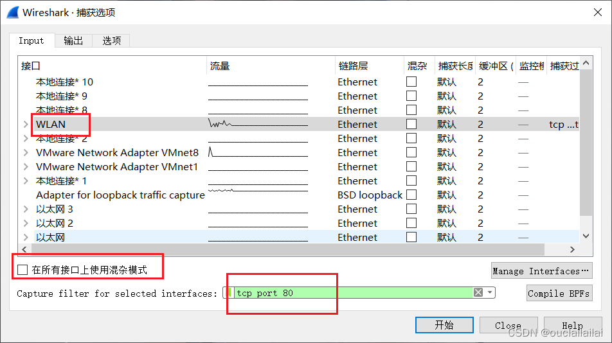Select VMware Network Adapter VMnet8
This screenshot has width=612, height=343.
click(x=117, y=152)
